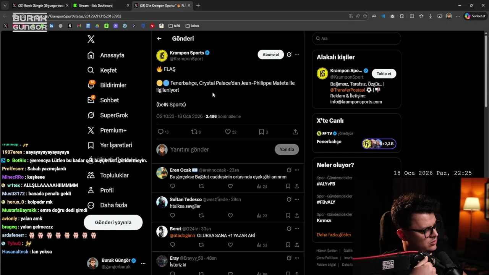489x275 pixels.
Task: Share Sultan Tedesco's reply
Action: pyautogui.click(x=297, y=215)
